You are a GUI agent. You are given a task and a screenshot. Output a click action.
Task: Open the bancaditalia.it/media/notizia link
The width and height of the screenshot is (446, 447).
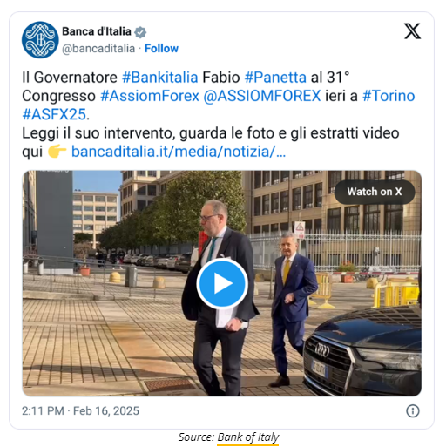[x=179, y=152]
